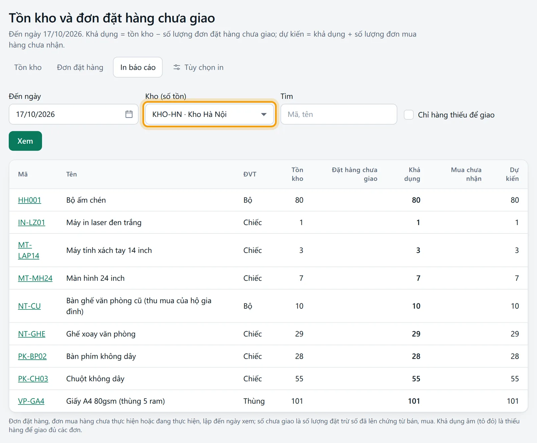Click the 'Mã' column header

point(23,174)
